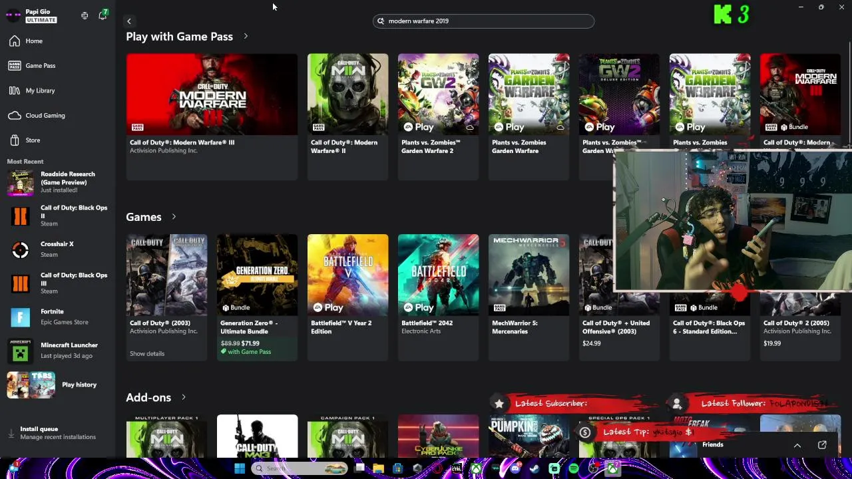
Task: Open the Generation Zero Ultimate Bundle card
Action: tap(257, 297)
